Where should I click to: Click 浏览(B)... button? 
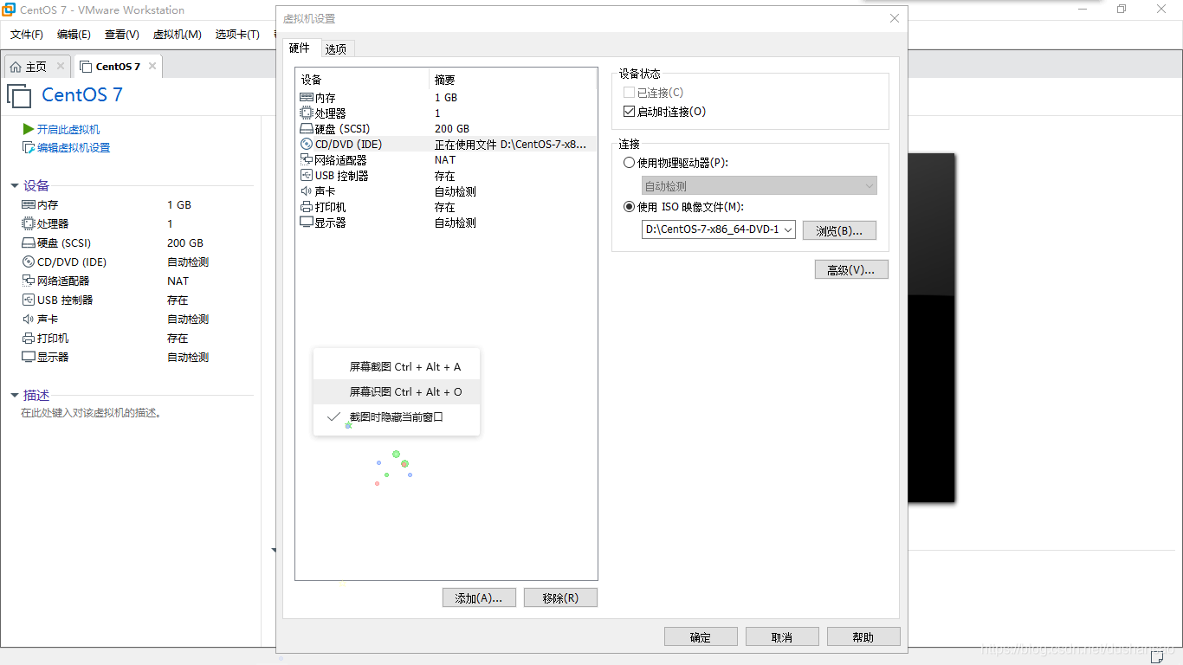click(x=839, y=230)
